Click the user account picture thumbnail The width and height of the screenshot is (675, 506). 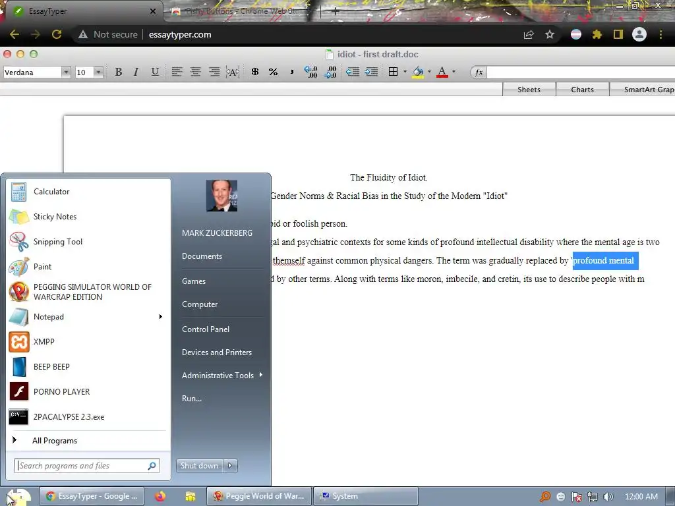coord(221,196)
